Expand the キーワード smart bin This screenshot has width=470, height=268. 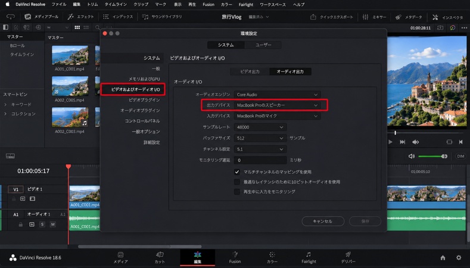tap(5, 105)
